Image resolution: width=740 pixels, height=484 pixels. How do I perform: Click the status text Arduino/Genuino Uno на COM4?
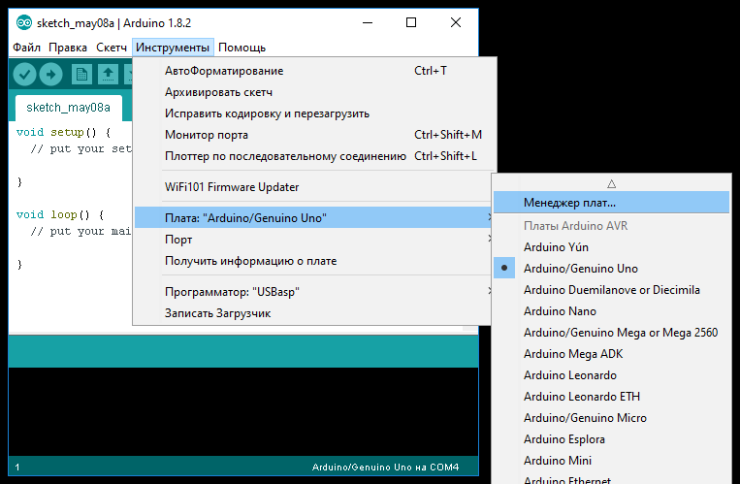click(x=385, y=467)
